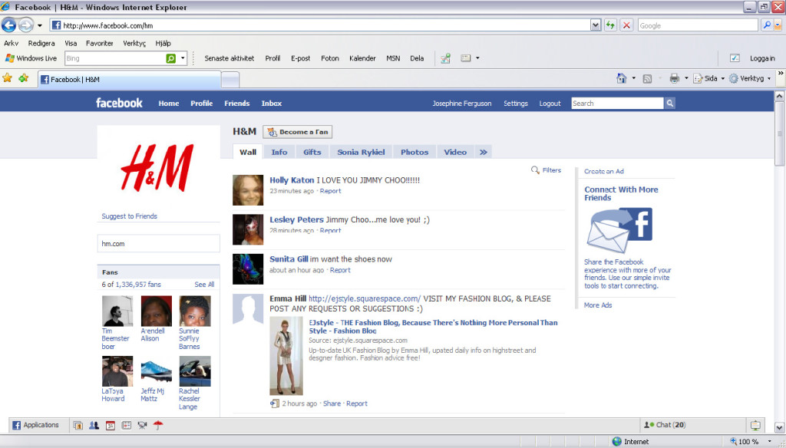786x448 pixels.
Task: Click the facebook logo in the blue bar
Action: click(119, 103)
